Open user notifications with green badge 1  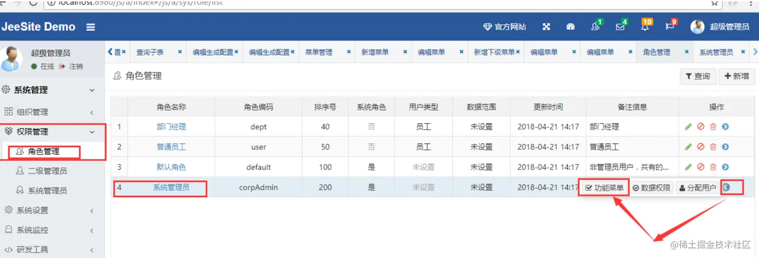596,26
